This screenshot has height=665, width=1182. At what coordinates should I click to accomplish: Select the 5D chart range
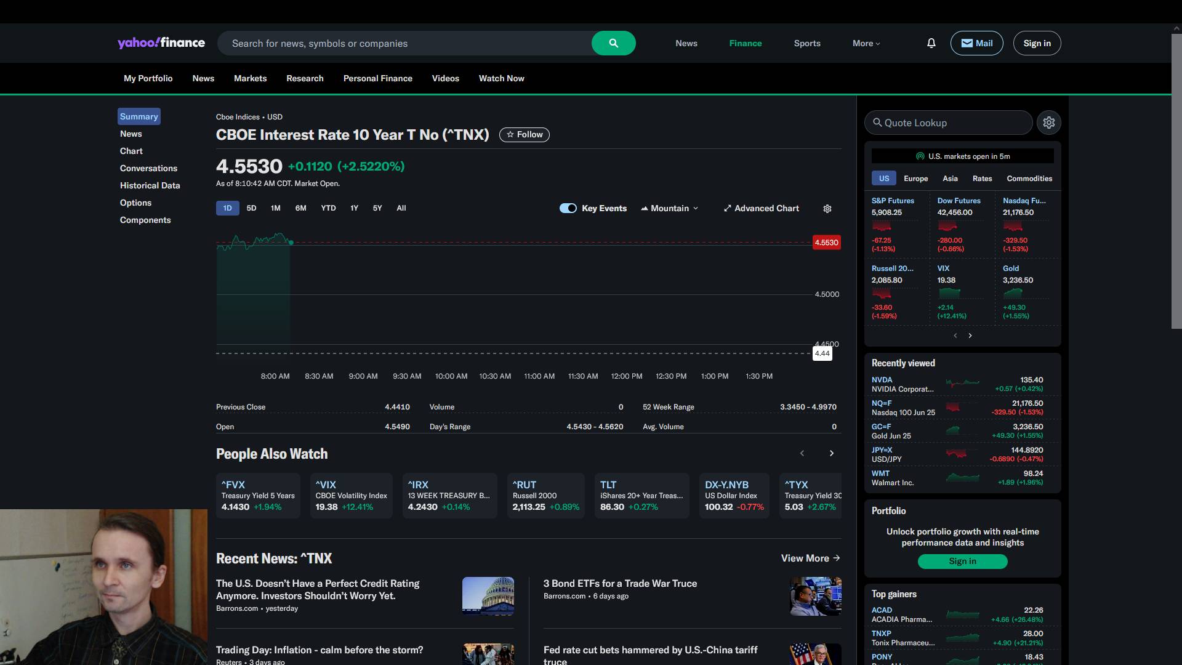point(251,208)
